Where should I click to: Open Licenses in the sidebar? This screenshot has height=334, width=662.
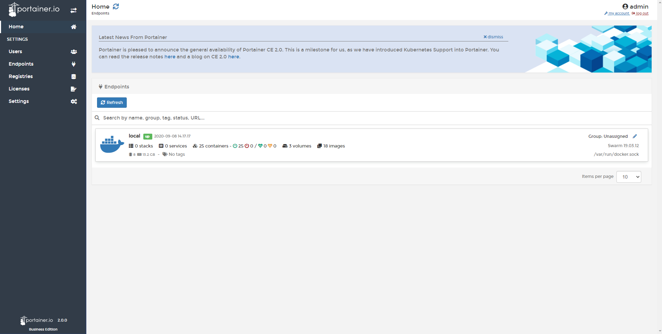pos(19,89)
